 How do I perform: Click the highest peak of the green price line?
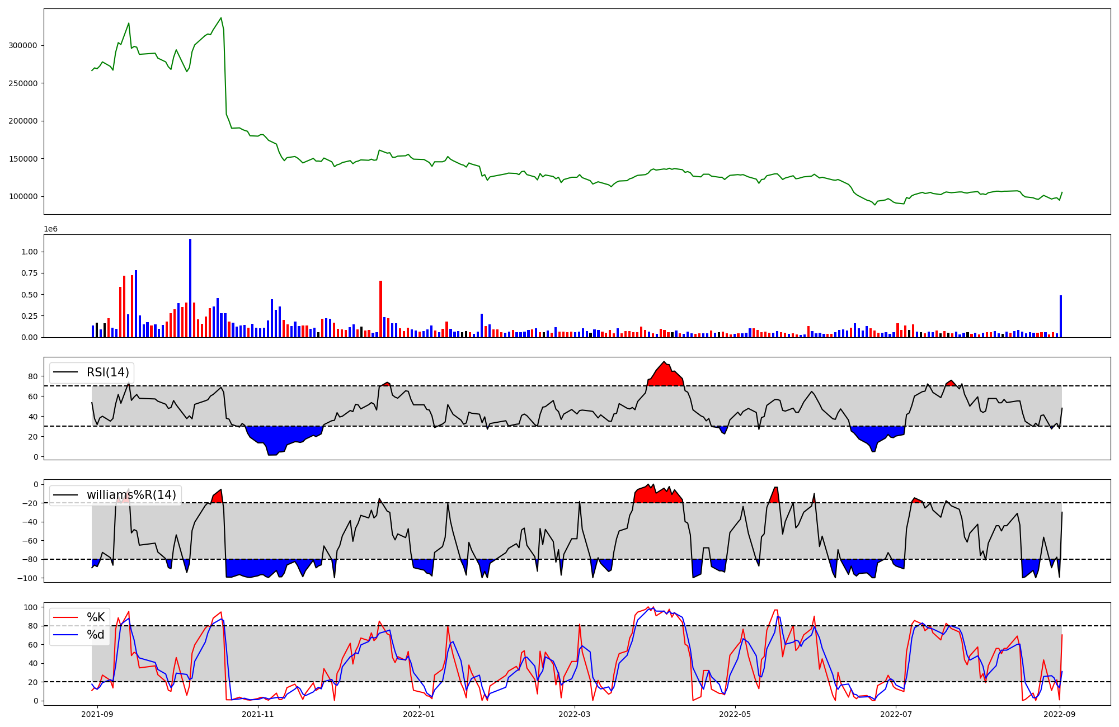tap(221, 18)
